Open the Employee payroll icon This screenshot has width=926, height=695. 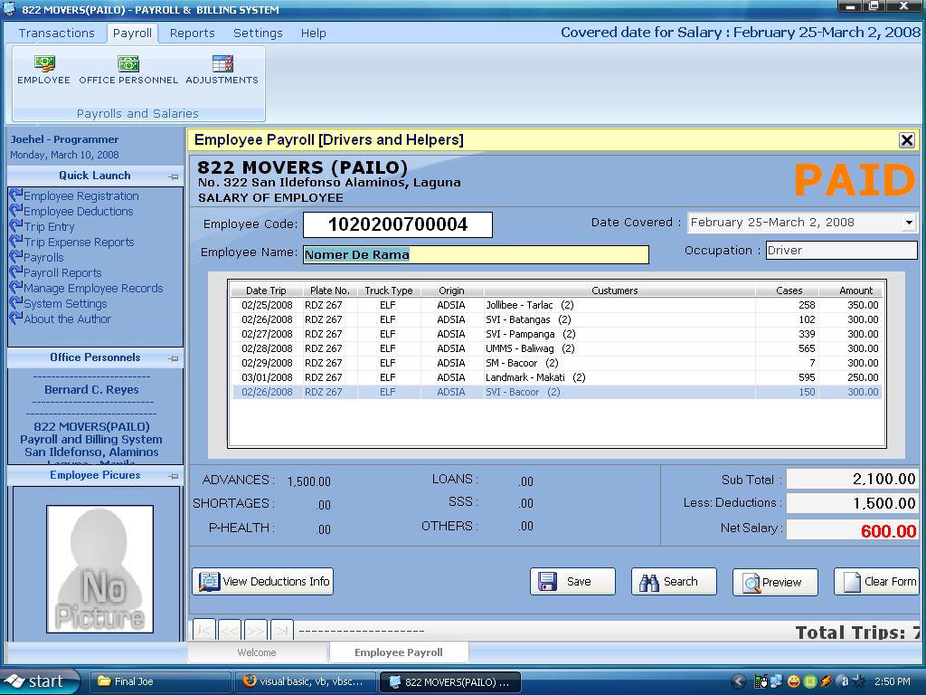[x=43, y=70]
